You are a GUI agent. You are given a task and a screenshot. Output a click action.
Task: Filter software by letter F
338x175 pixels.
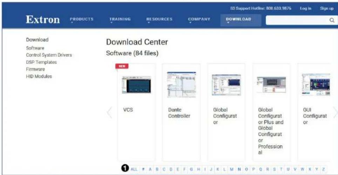[x=184, y=169]
